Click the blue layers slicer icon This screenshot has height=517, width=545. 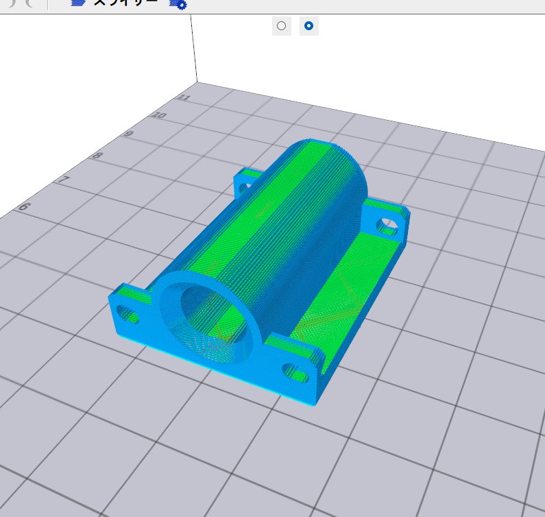(x=79, y=3)
